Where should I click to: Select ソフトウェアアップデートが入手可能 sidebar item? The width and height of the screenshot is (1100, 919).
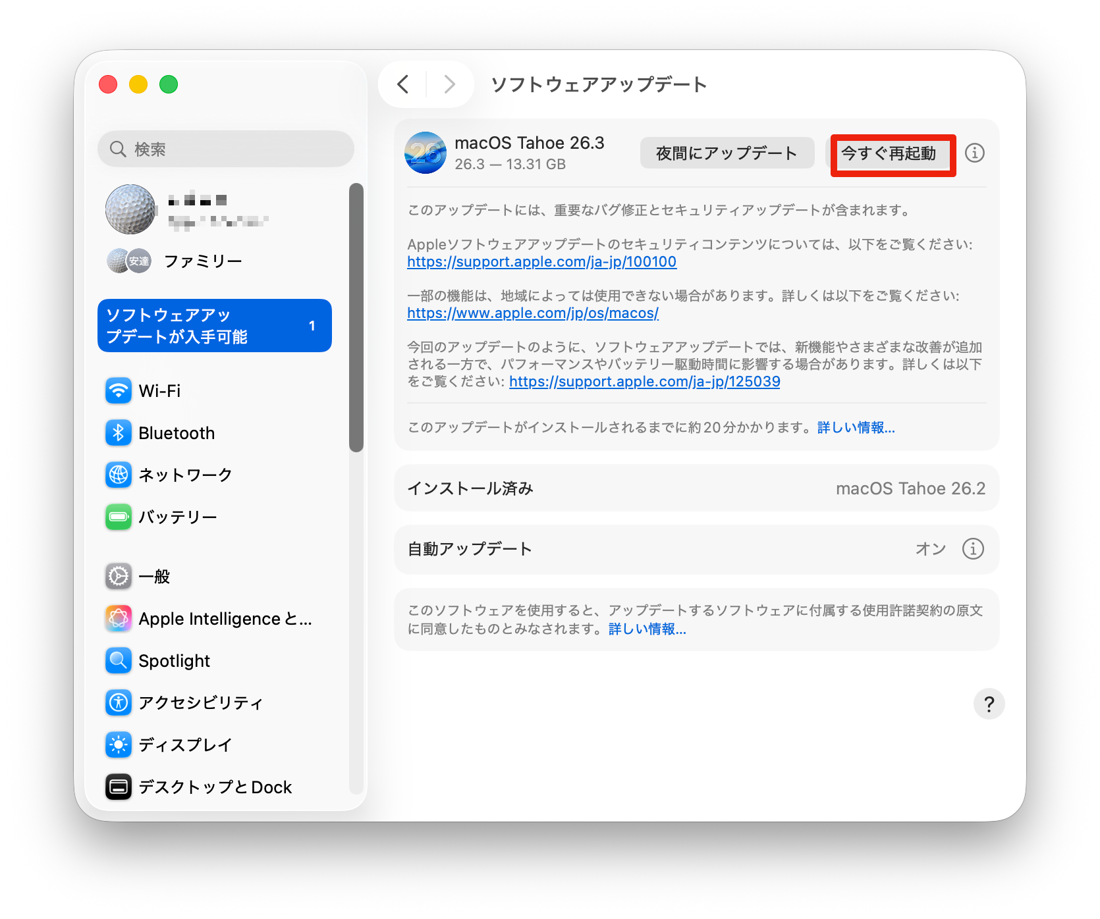214,326
